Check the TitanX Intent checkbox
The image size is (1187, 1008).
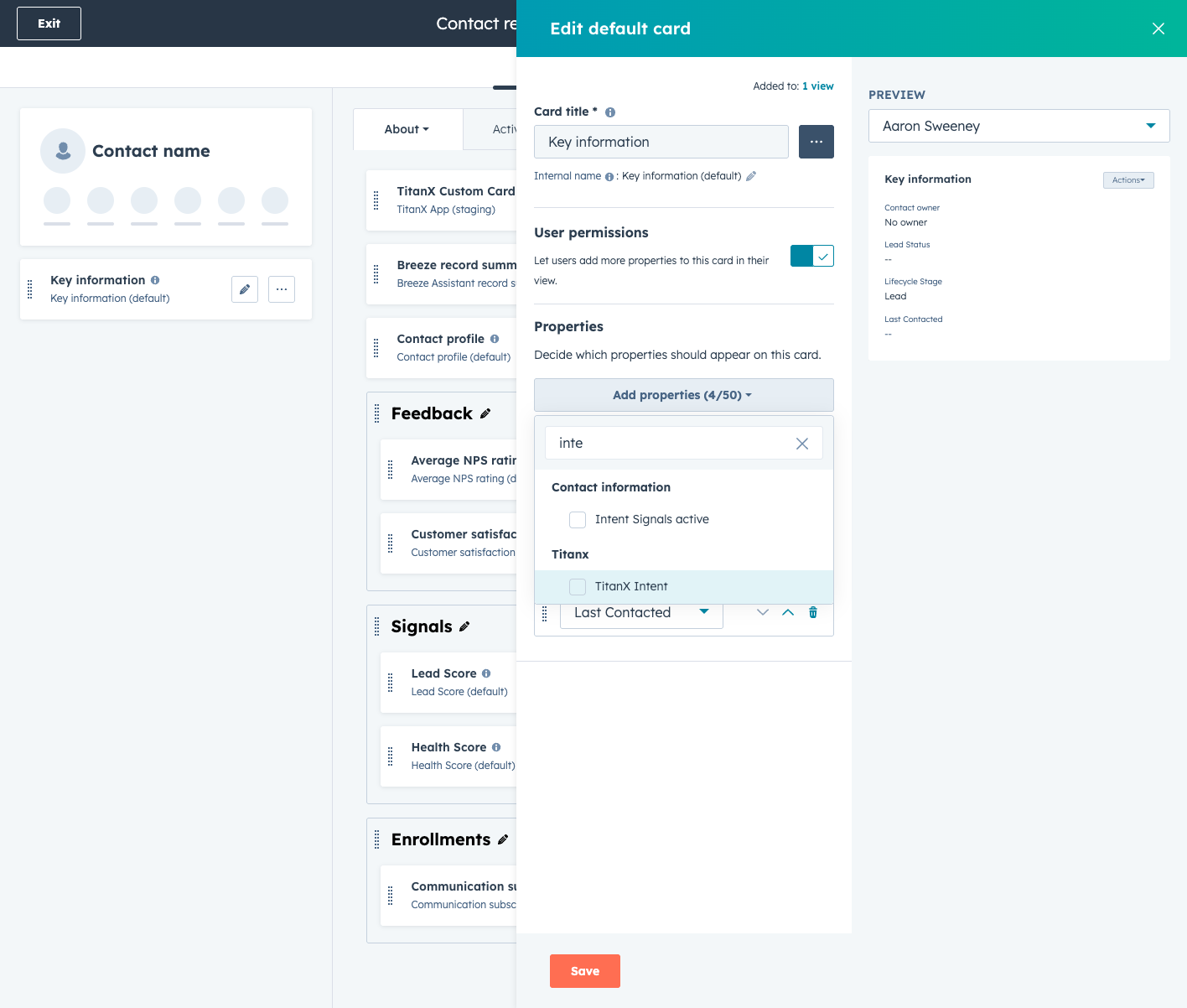coord(578,587)
